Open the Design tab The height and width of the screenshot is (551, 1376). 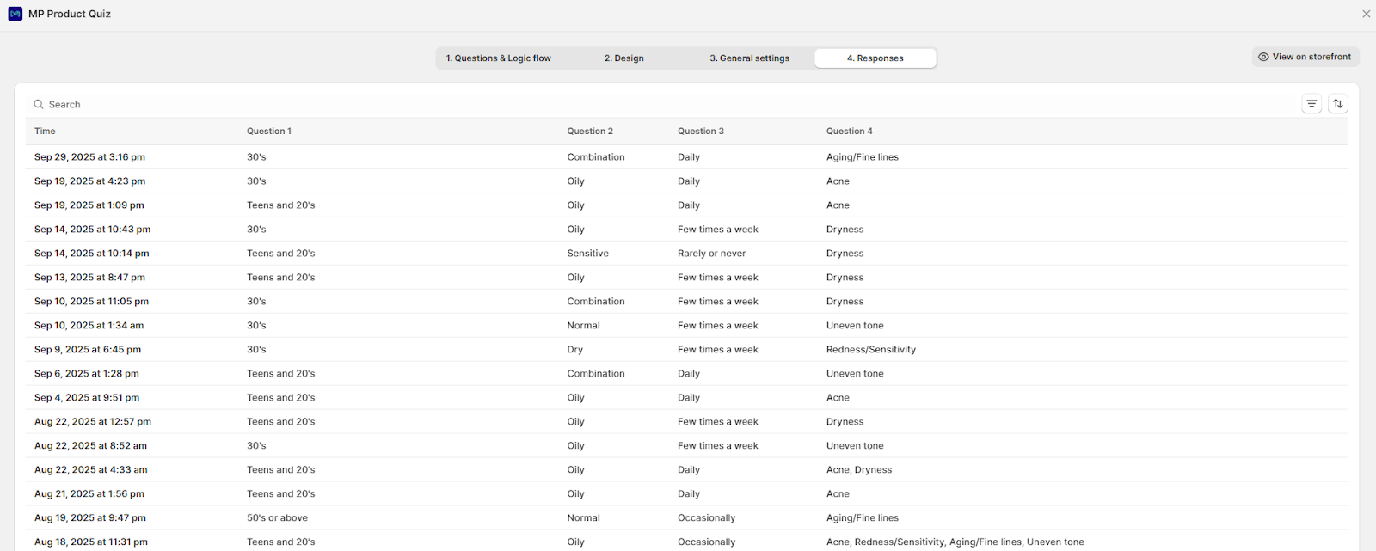[623, 58]
